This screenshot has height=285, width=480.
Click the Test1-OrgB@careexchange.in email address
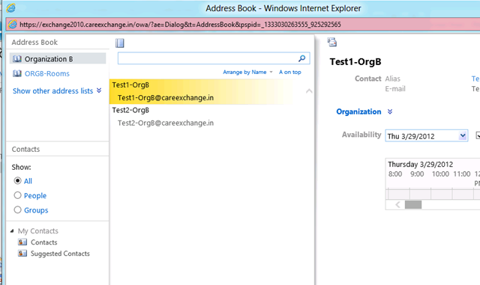166,98
